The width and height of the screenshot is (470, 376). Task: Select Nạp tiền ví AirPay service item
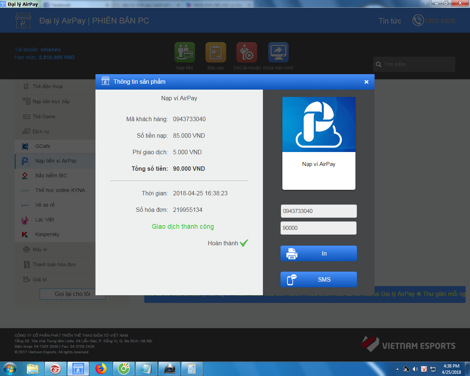point(55,161)
